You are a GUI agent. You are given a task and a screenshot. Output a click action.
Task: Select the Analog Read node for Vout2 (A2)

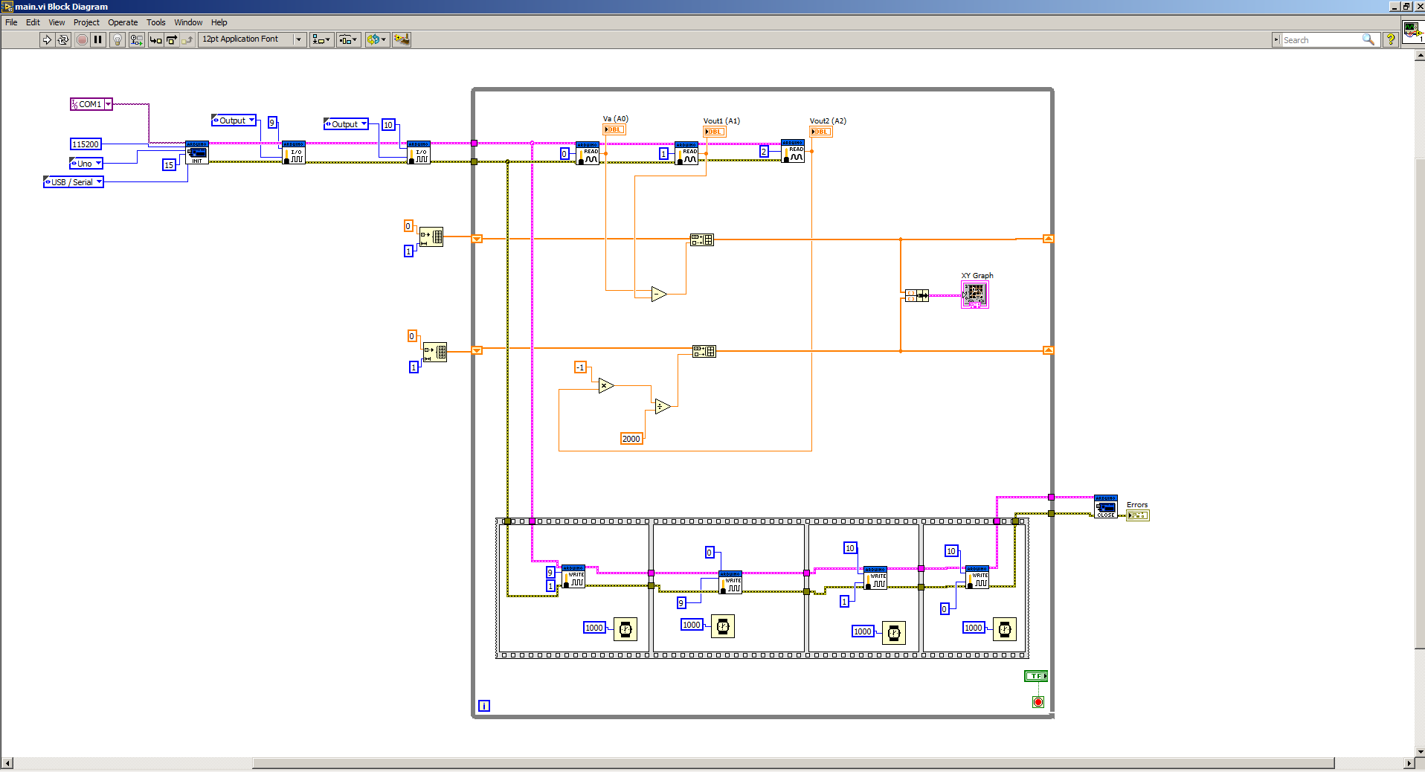point(793,151)
